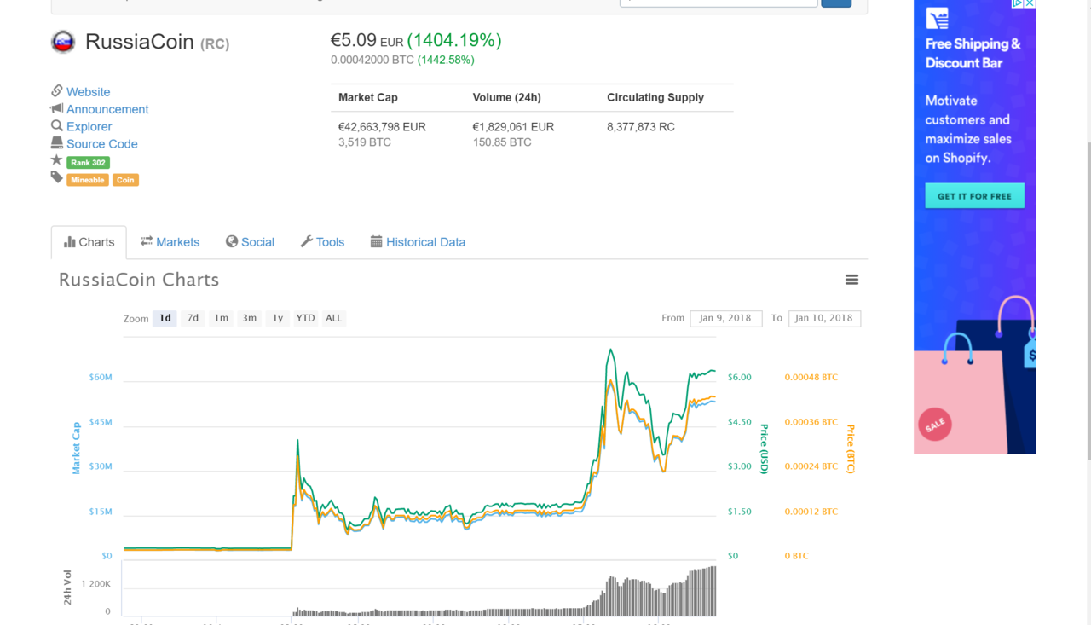The image size is (1091, 625).
Task: Click the icon beside Source Code
Action: [57, 143]
